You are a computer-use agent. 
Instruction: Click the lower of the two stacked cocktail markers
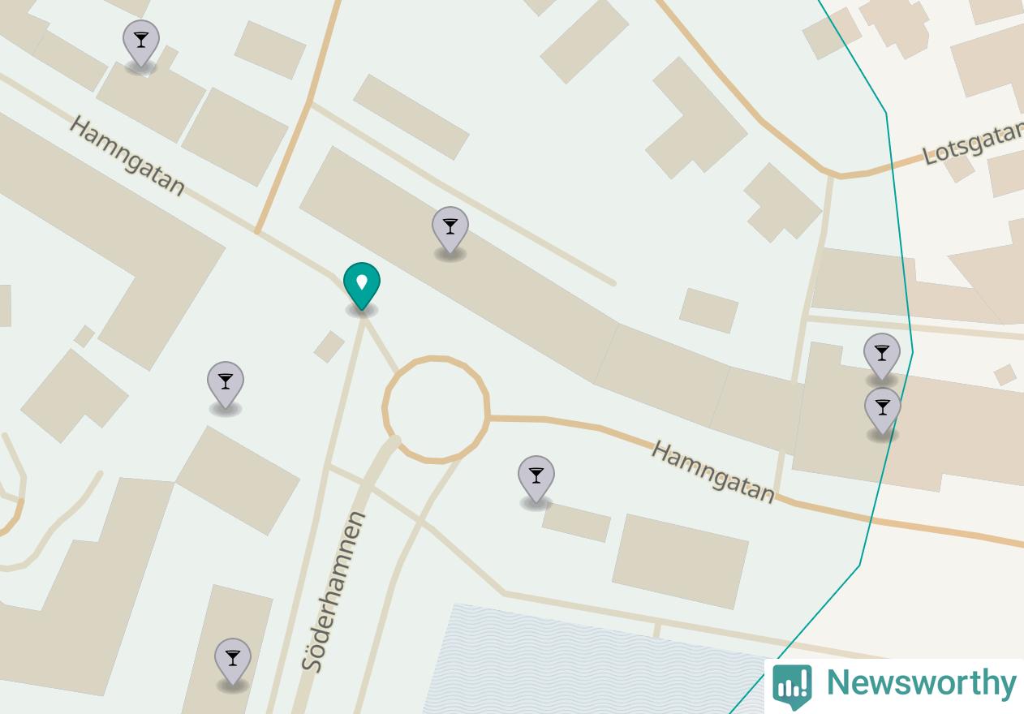883,412
